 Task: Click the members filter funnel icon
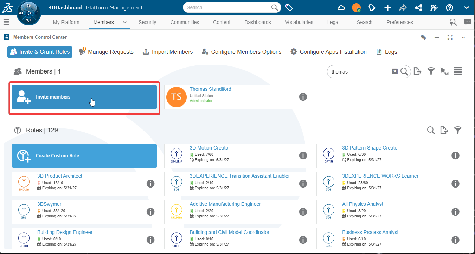coord(431,71)
